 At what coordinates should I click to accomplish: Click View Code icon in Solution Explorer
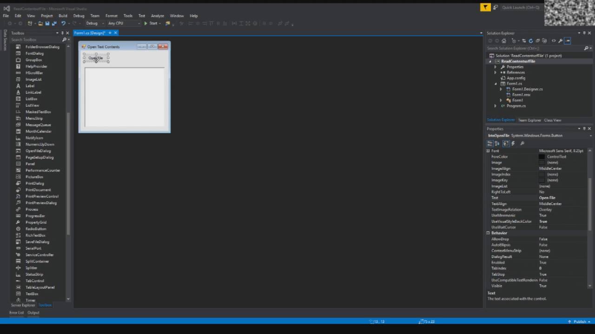click(554, 41)
